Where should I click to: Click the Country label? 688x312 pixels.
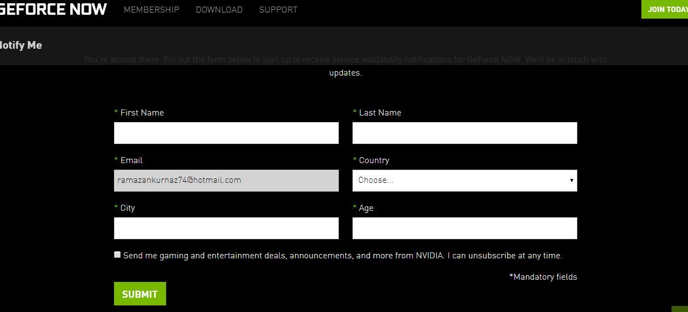tap(374, 160)
